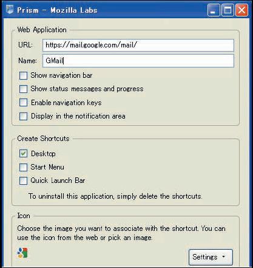Enable Show navigation bar checkbox
This screenshot has height=268, width=253.
click(x=23, y=76)
